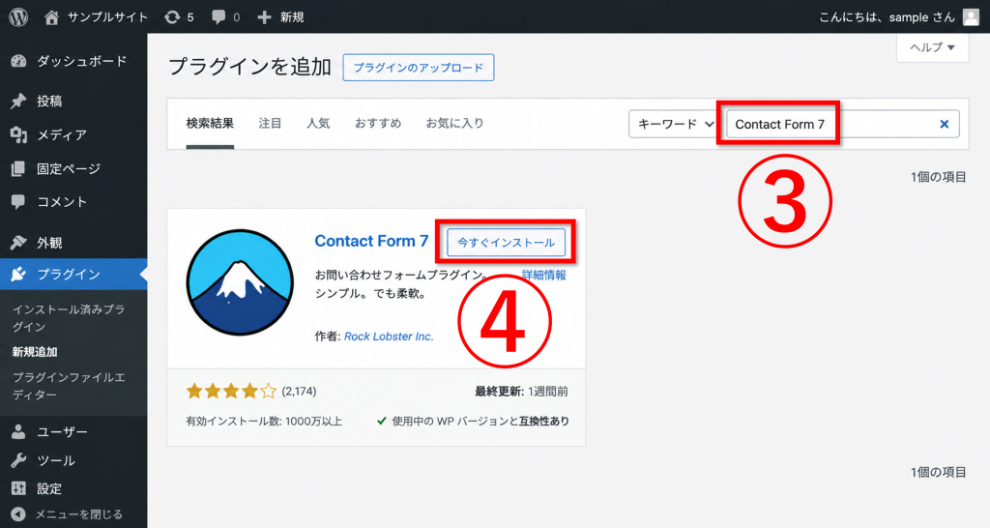Click the 今すぐインストール button
The height and width of the screenshot is (528, 990).
click(x=506, y=243)
